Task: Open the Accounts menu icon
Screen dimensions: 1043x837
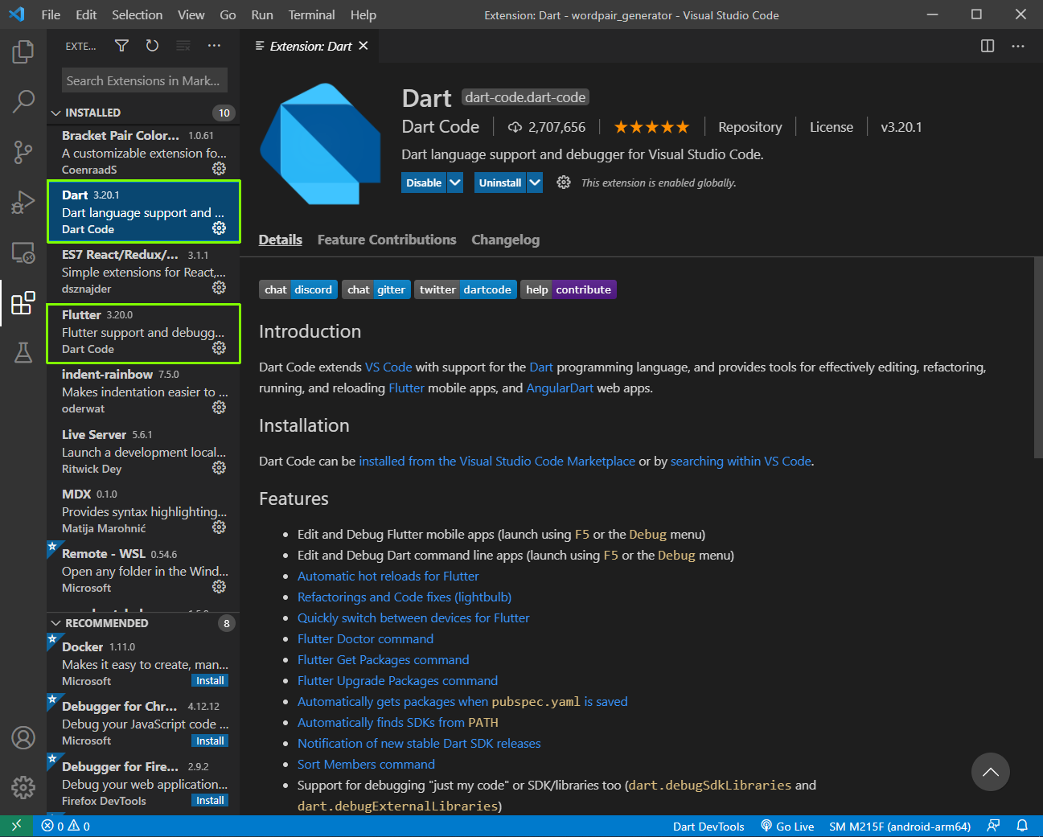Action: point(23,737)
